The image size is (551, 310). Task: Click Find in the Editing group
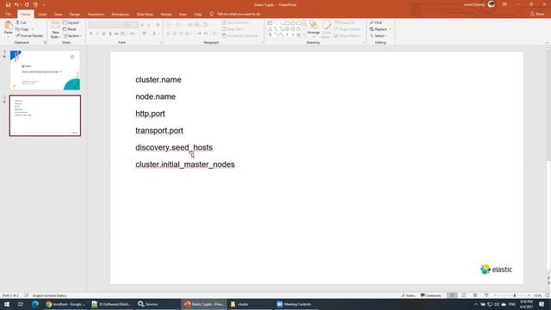[376, 22]
